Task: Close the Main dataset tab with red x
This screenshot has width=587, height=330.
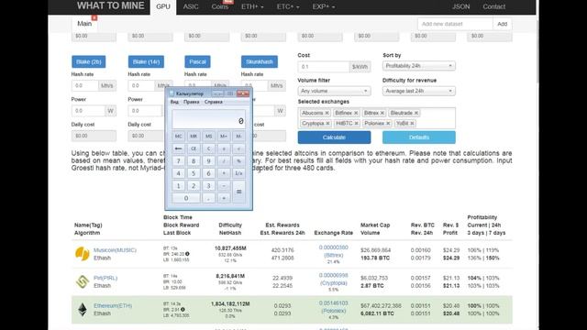Action: 94,17
